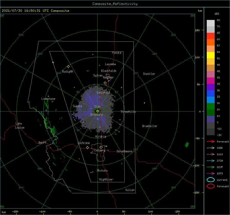230x215 pixels.
Task: Click the Banff town label
Action: point(42,142)
